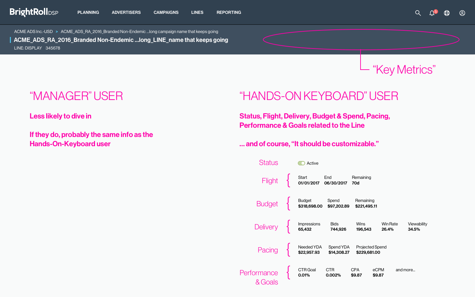Open the PLANNING menu item
The image size is (475, 297).
click(88, 13)
